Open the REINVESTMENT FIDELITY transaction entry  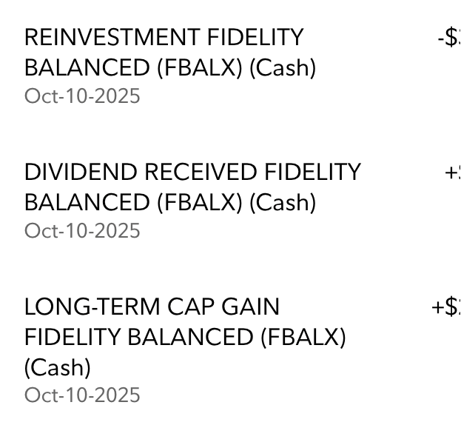tap(231, 66)
